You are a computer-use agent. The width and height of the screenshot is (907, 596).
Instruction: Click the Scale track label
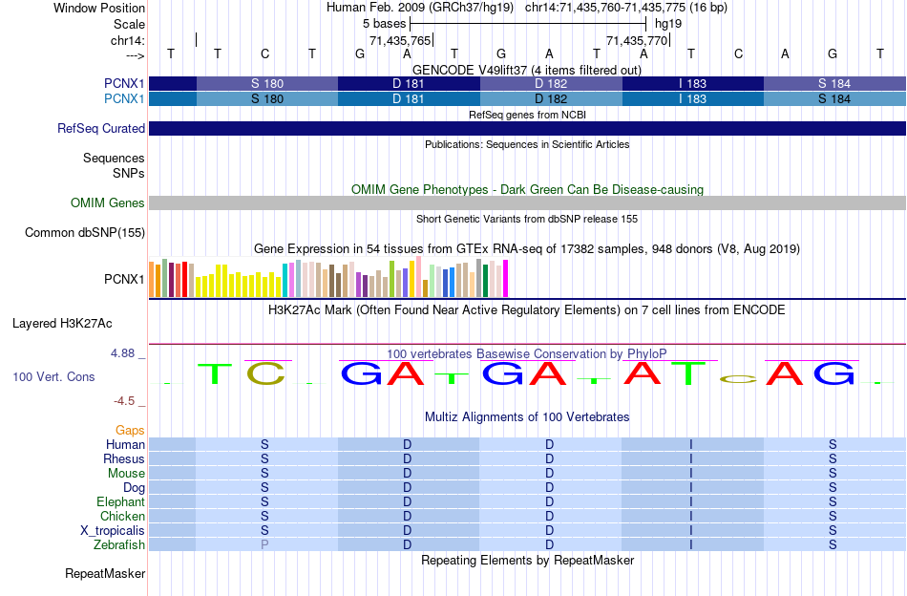pyautogui.click(x=129, y=24)
